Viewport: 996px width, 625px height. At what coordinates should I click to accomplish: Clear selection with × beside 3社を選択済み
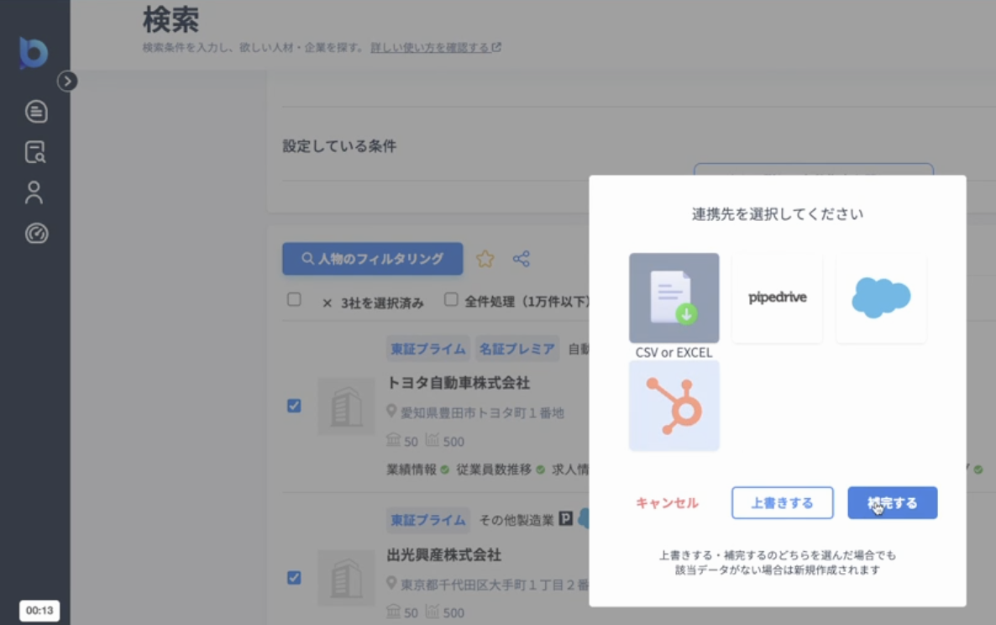tap(328, 303)
